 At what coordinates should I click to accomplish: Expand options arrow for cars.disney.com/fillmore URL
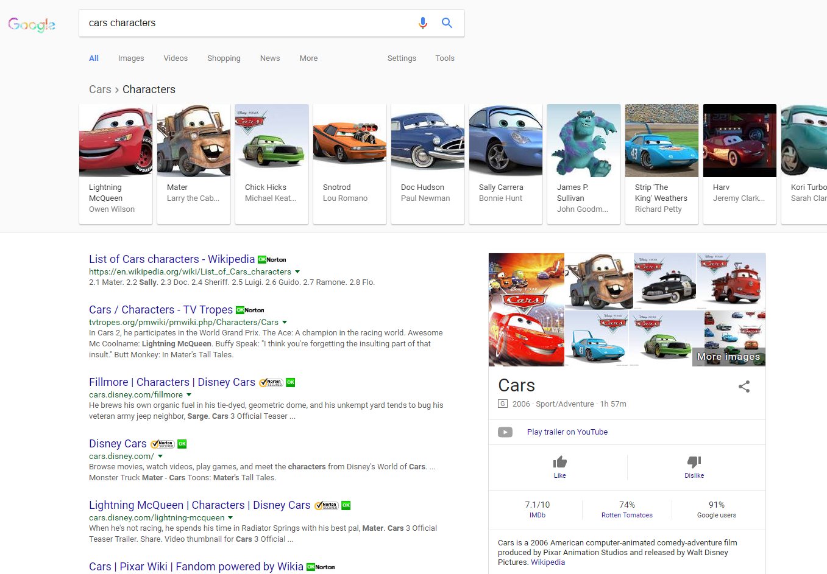coord(189,394)
